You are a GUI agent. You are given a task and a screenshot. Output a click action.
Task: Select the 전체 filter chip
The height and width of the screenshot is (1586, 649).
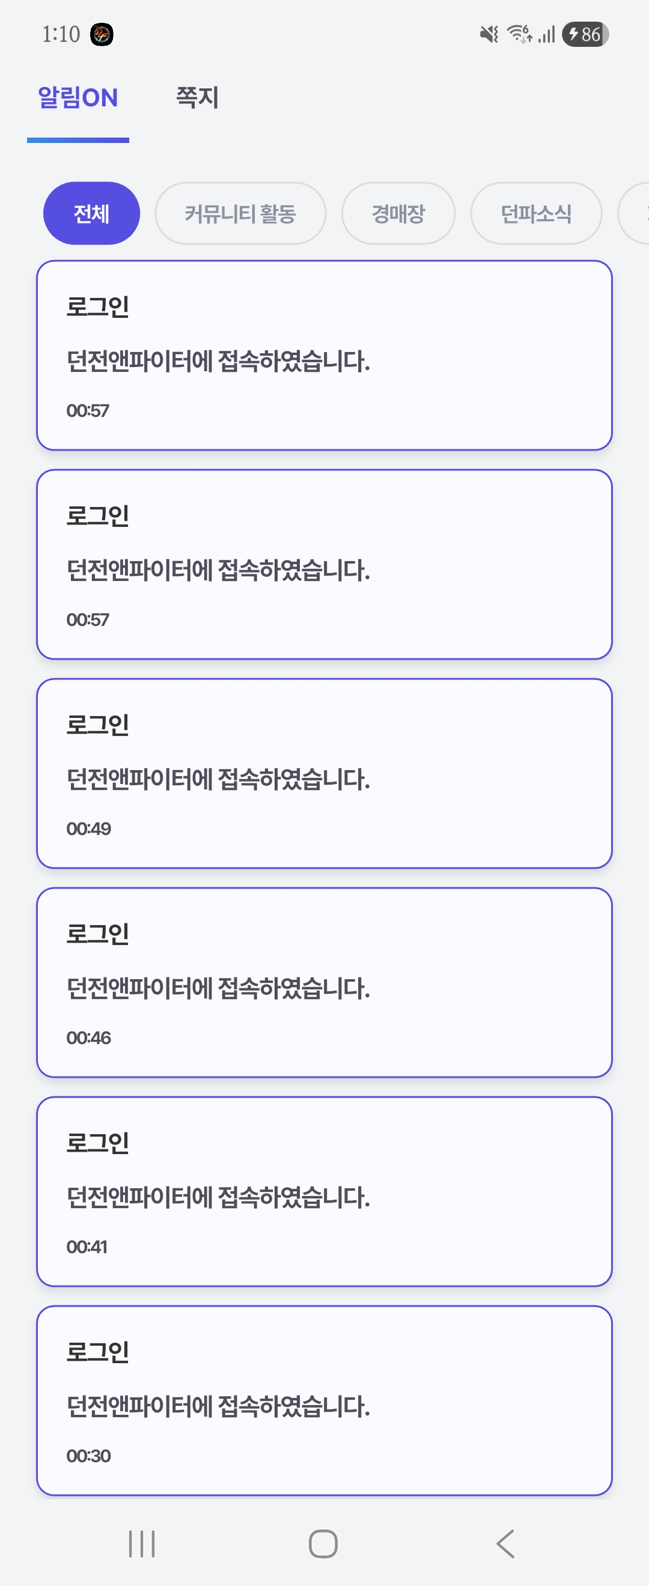click(x=91, y=214)
